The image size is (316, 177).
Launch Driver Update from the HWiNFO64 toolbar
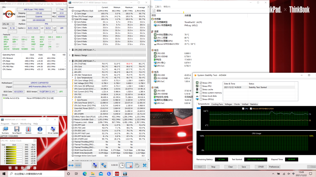pyautogui.click(x=53, y=130)
